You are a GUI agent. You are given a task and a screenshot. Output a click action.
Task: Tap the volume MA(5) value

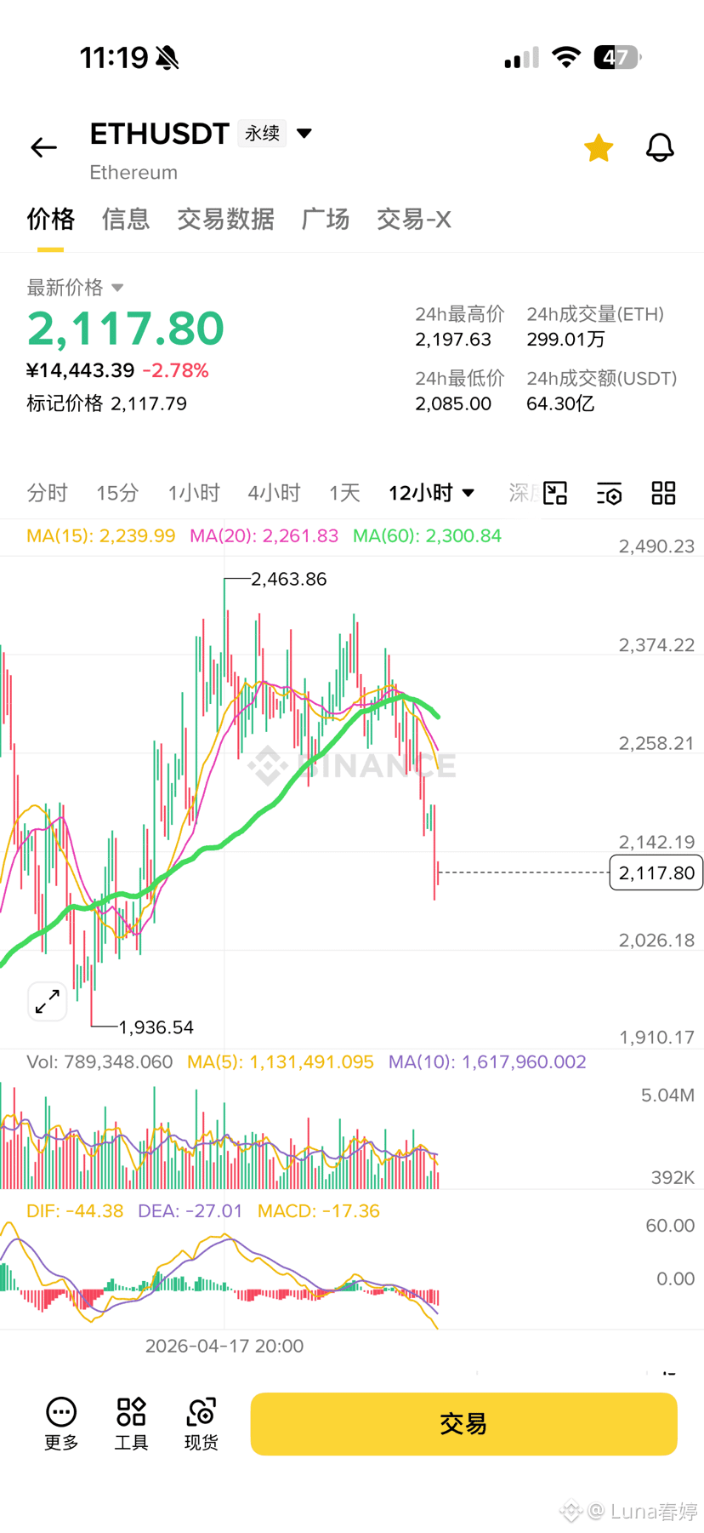pos(281,1062)
